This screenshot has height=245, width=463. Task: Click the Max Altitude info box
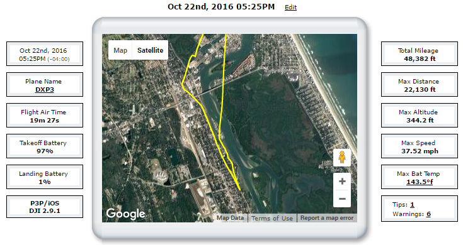tap(420, 115)
